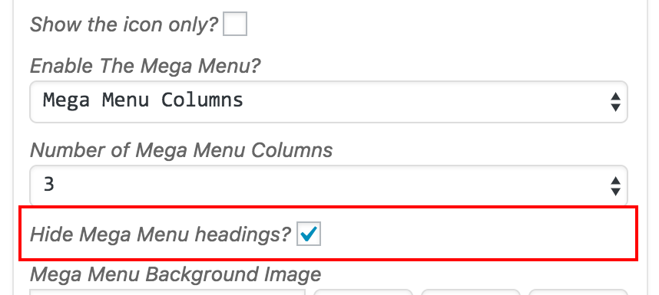Click the 'Mega Menu Background Image' label
659x295 pixels.
[175, 274]
